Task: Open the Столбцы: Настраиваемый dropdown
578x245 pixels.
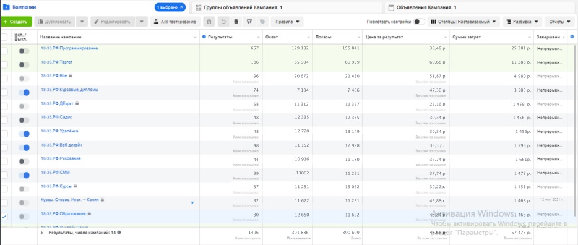Action: [464, 22]
